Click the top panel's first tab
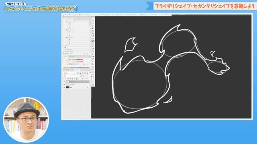Screen dimensions: 257x144 68,19
